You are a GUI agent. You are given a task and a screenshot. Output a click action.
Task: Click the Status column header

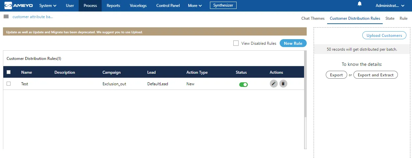(x=241, y=72)
